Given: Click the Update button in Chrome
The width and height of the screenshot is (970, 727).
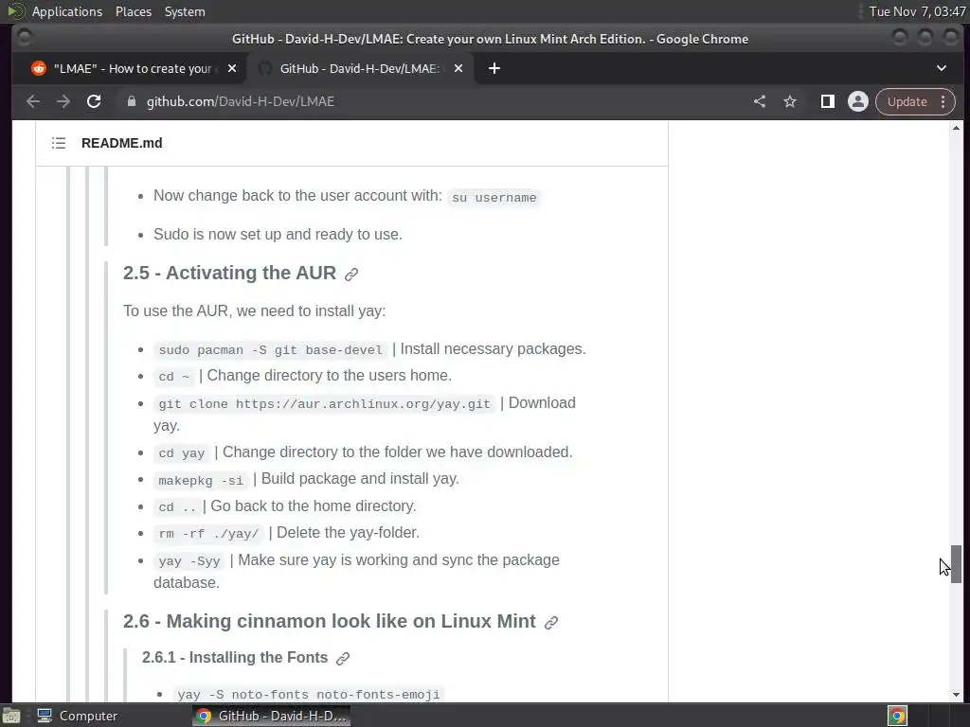Looking at the screenshot, I should pyautogui.click(x=907, y=101).
